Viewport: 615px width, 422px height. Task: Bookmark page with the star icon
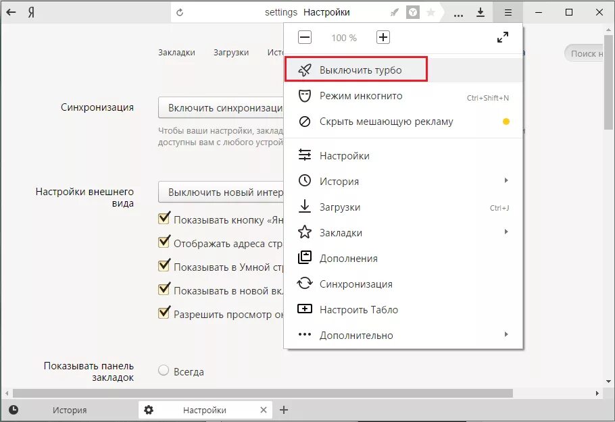(x=430, y=13)
